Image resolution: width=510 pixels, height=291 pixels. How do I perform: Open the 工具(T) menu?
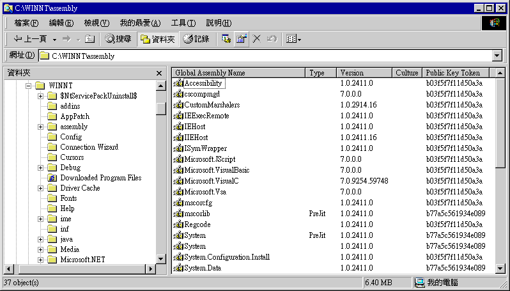pos(183,23)
